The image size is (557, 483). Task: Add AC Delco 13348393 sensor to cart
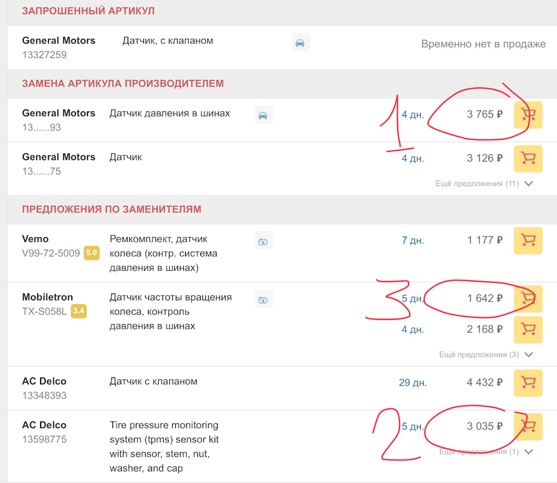click(528, 383)
